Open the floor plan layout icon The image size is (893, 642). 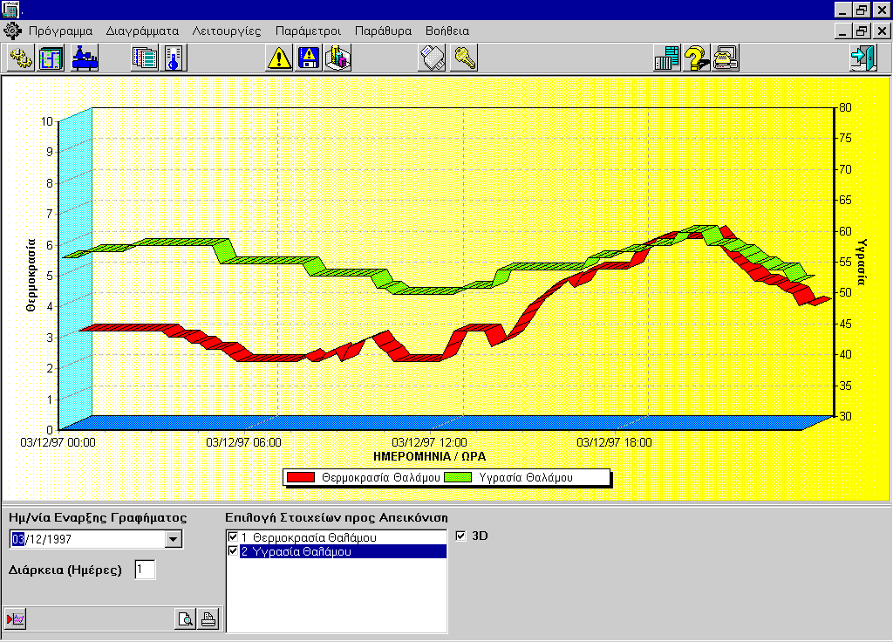[x=51, y=58]
